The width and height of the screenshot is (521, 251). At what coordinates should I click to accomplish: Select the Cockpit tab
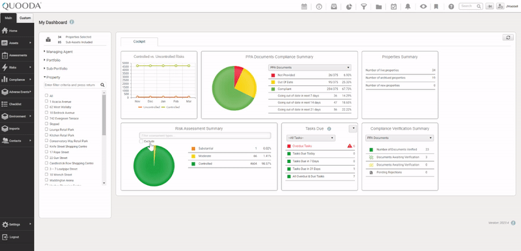coord(139,42)
